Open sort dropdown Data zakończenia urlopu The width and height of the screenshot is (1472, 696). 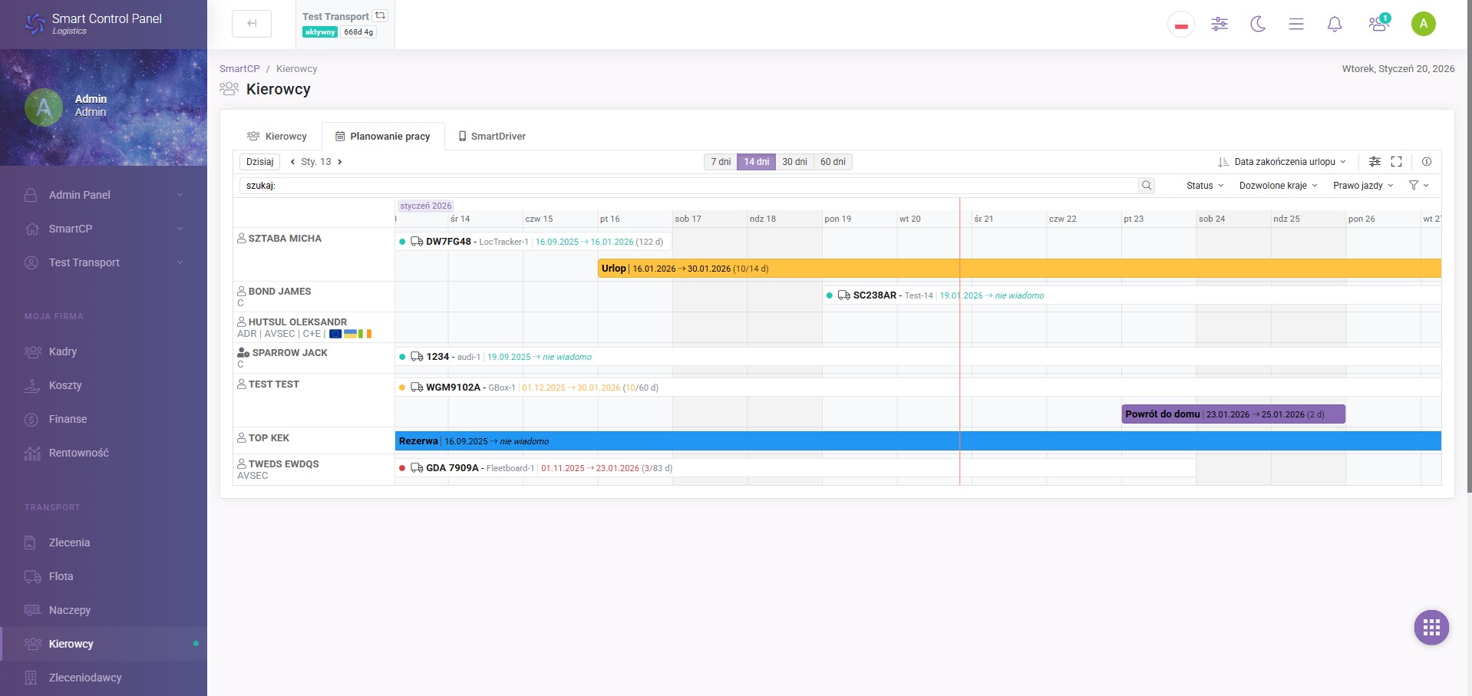coord(1282,162)
